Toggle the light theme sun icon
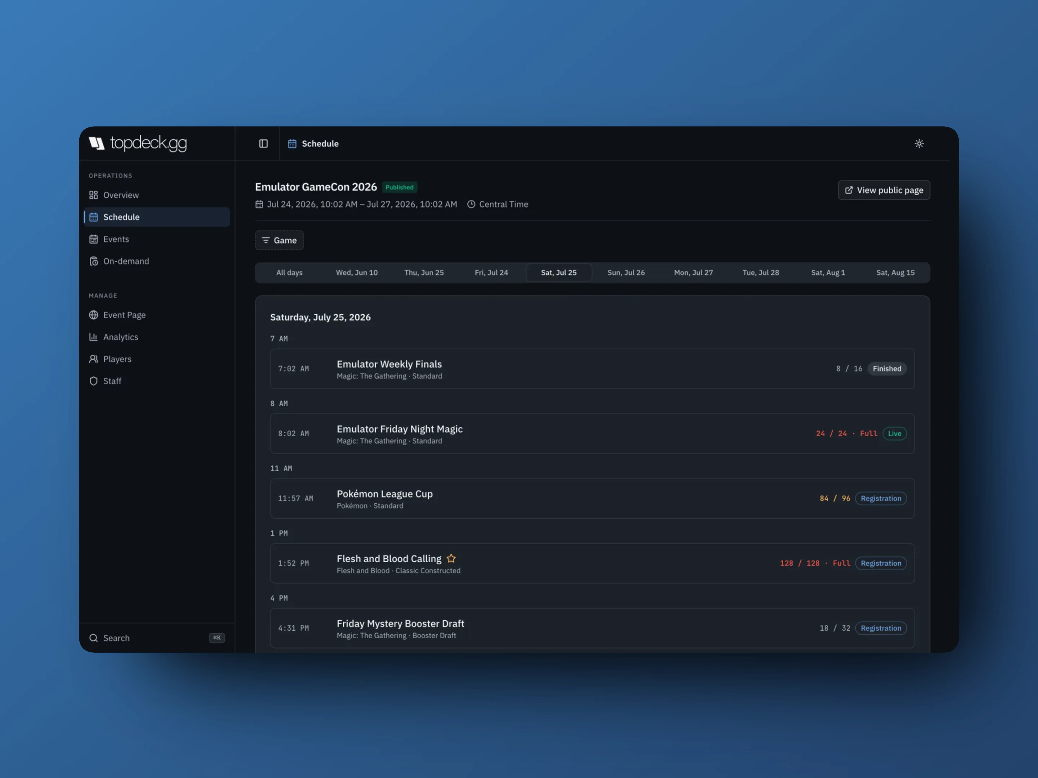Image resolution: width=1038 pixels, height=778 pixels. (919, 143)
